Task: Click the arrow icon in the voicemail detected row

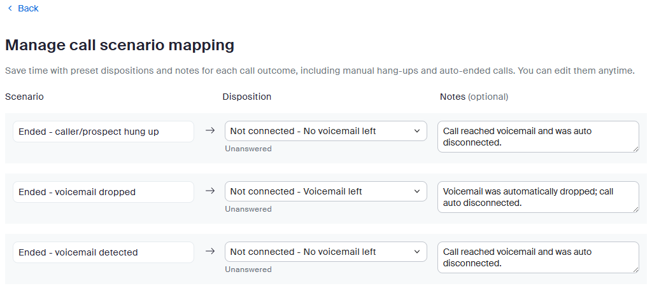Action: (210, 252)
